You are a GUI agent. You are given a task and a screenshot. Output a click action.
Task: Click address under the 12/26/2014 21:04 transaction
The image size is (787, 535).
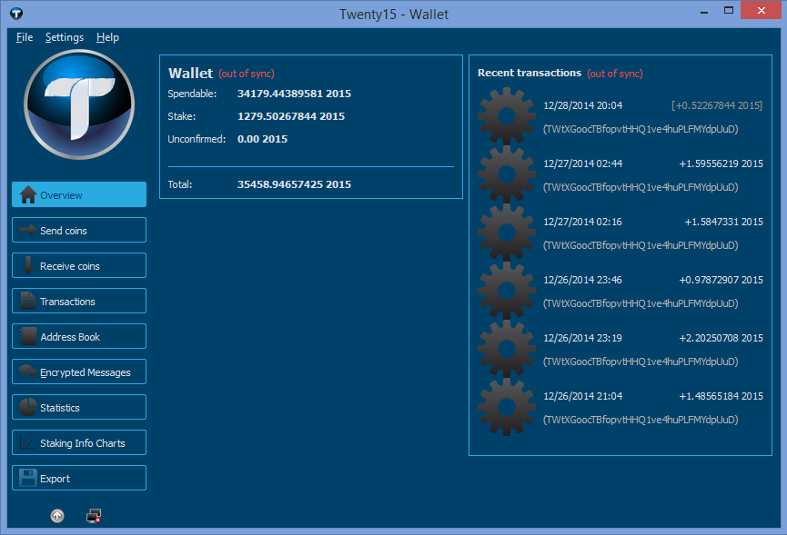click(x=641, y=420)
